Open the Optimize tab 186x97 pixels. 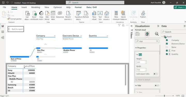[x=58, y=7]
